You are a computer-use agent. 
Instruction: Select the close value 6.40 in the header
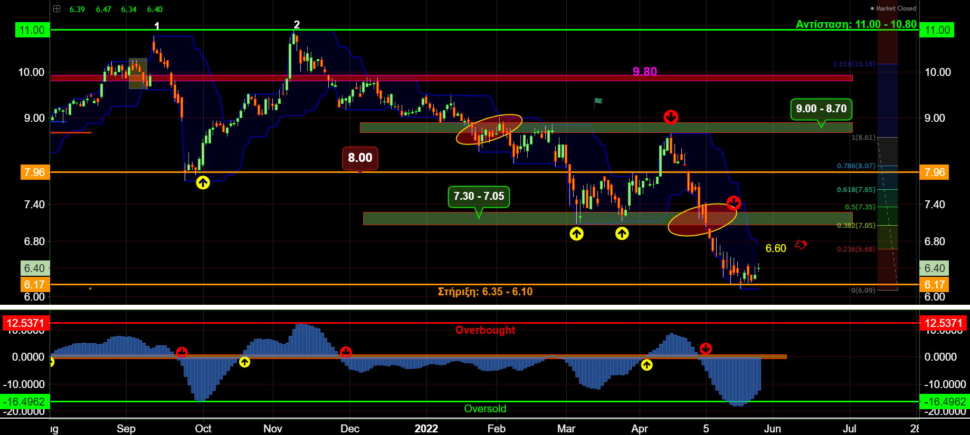tap(155, 9)
